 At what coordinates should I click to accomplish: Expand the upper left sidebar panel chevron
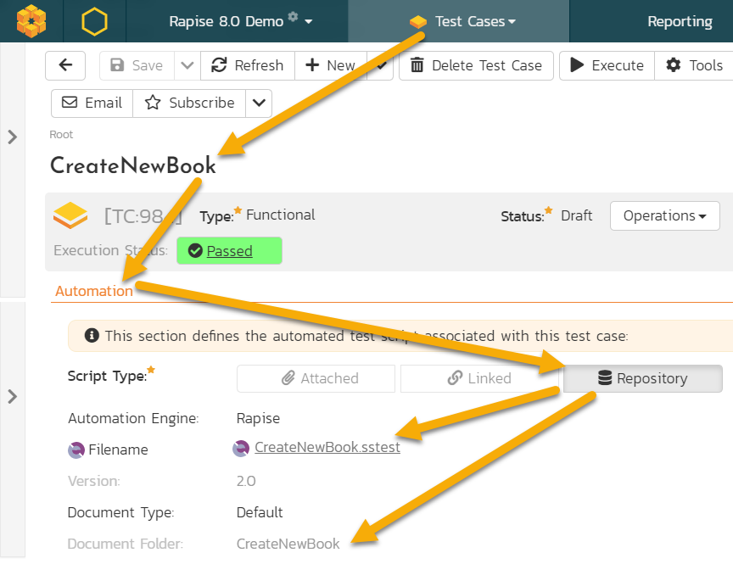click(x=13, y=137)
